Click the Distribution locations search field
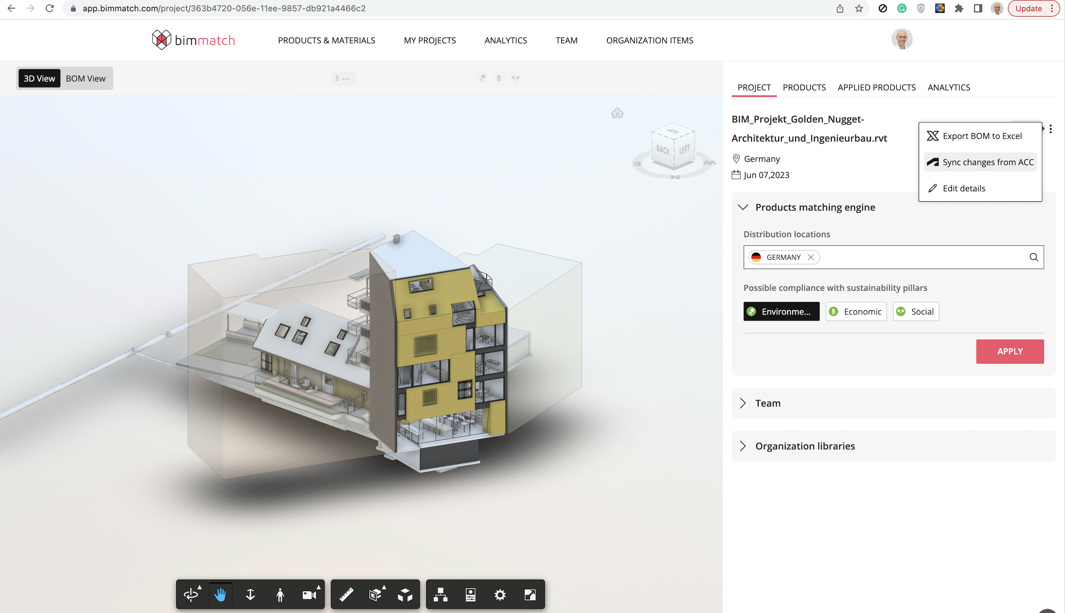The width and height of the screenshot is (1065, 613). 922,257
